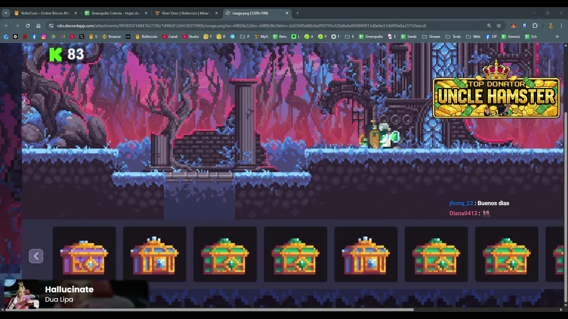Click the browser reload button
This screenshot has width=568, height=319.
[28, 26]
